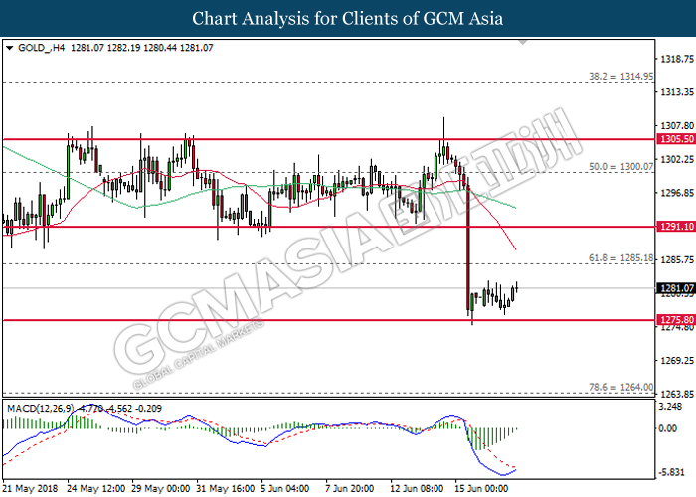Click the Chart Analysis for Clients of GCM Asia title

tap(348, 19)
